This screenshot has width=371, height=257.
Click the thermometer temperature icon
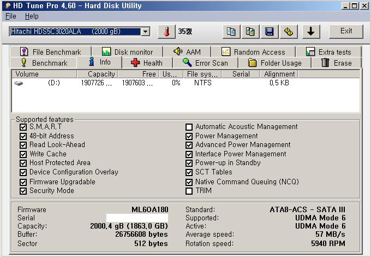[166, 31]
